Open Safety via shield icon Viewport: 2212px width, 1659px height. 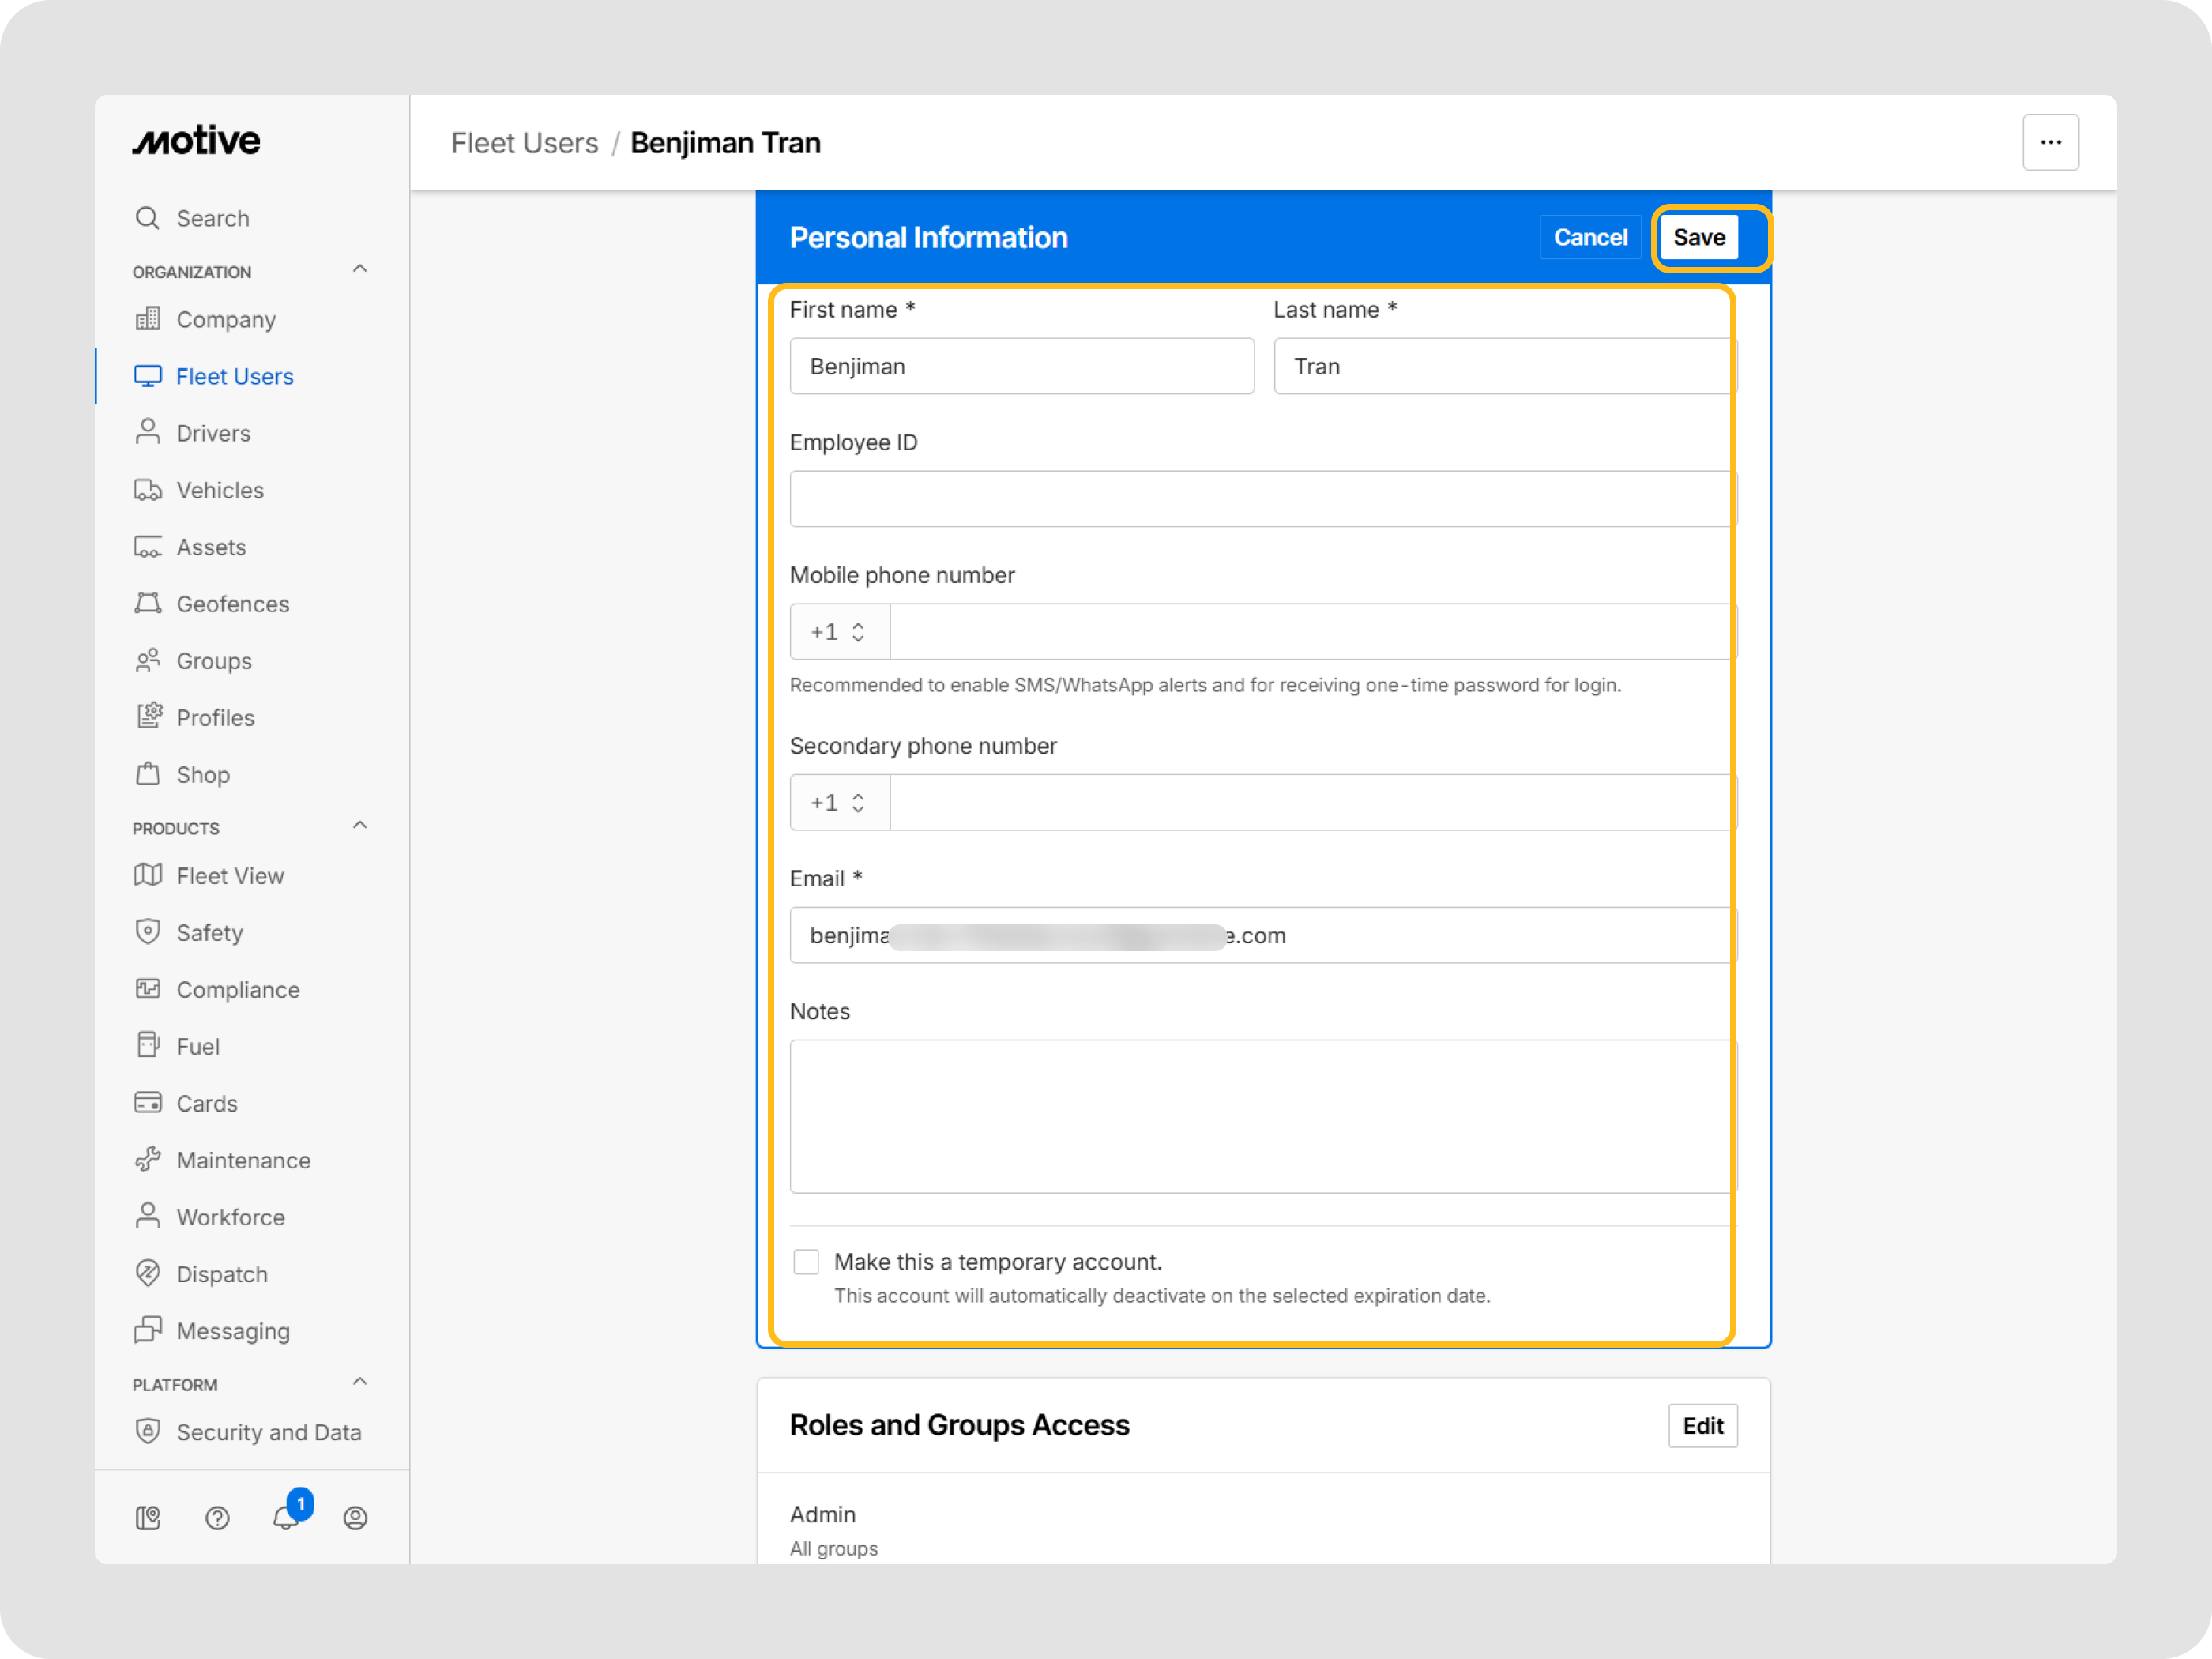tap(148, 932)
